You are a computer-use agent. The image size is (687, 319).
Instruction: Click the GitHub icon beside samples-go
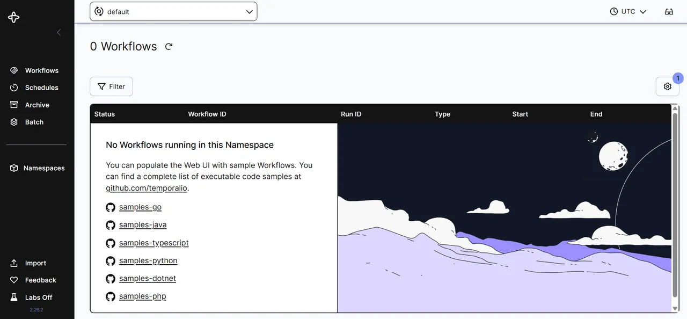(x=111, y=207)
